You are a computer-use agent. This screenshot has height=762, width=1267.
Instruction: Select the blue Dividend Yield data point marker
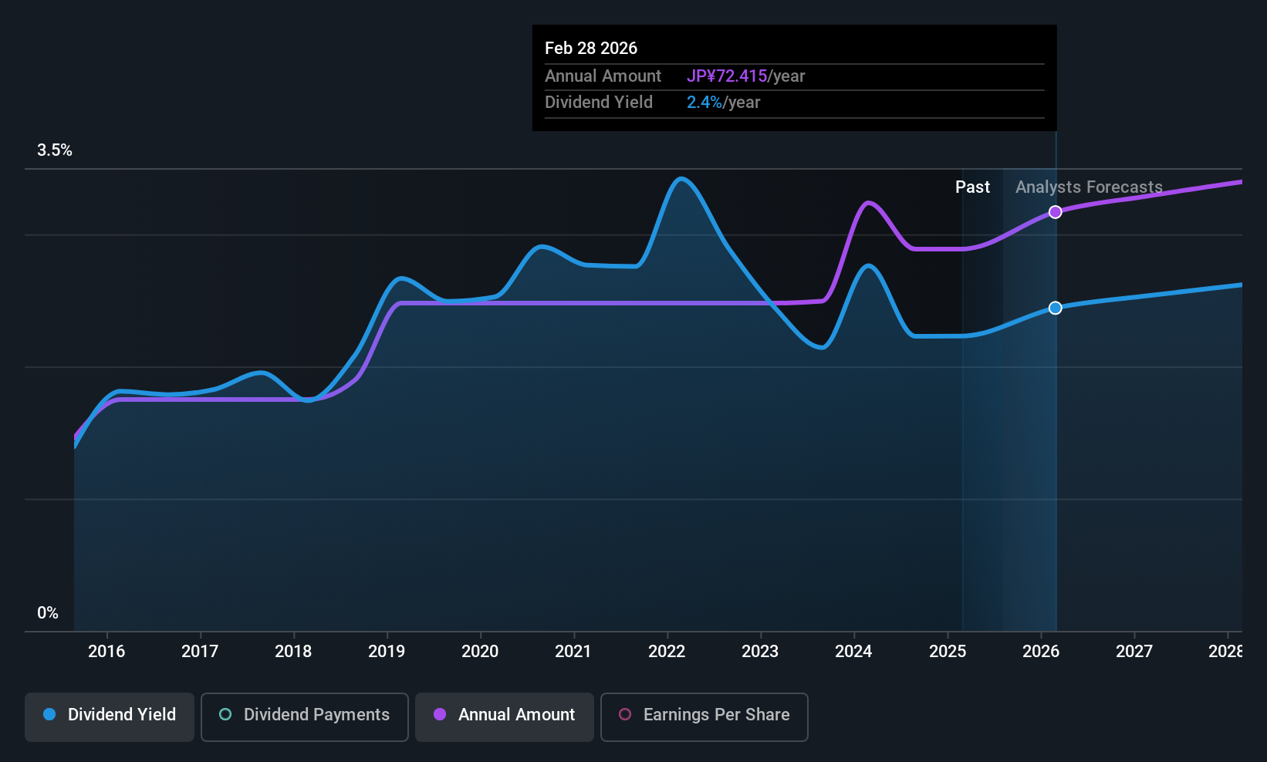[x=1056, y=308]
